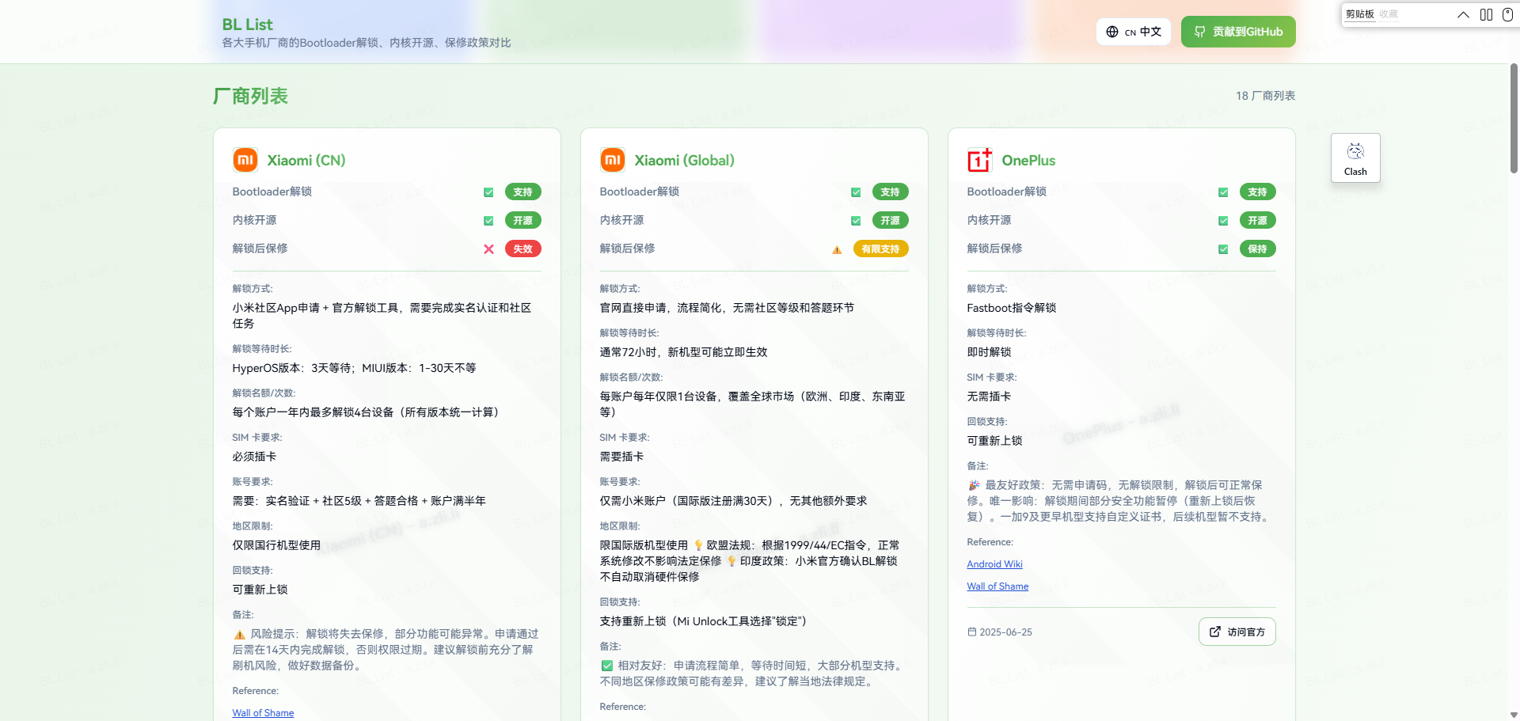Viewport: 1520px width, 721px height.
Task: Click the Xiaomi (CN) 失效 red badge
Action: [x=522, y=249]
